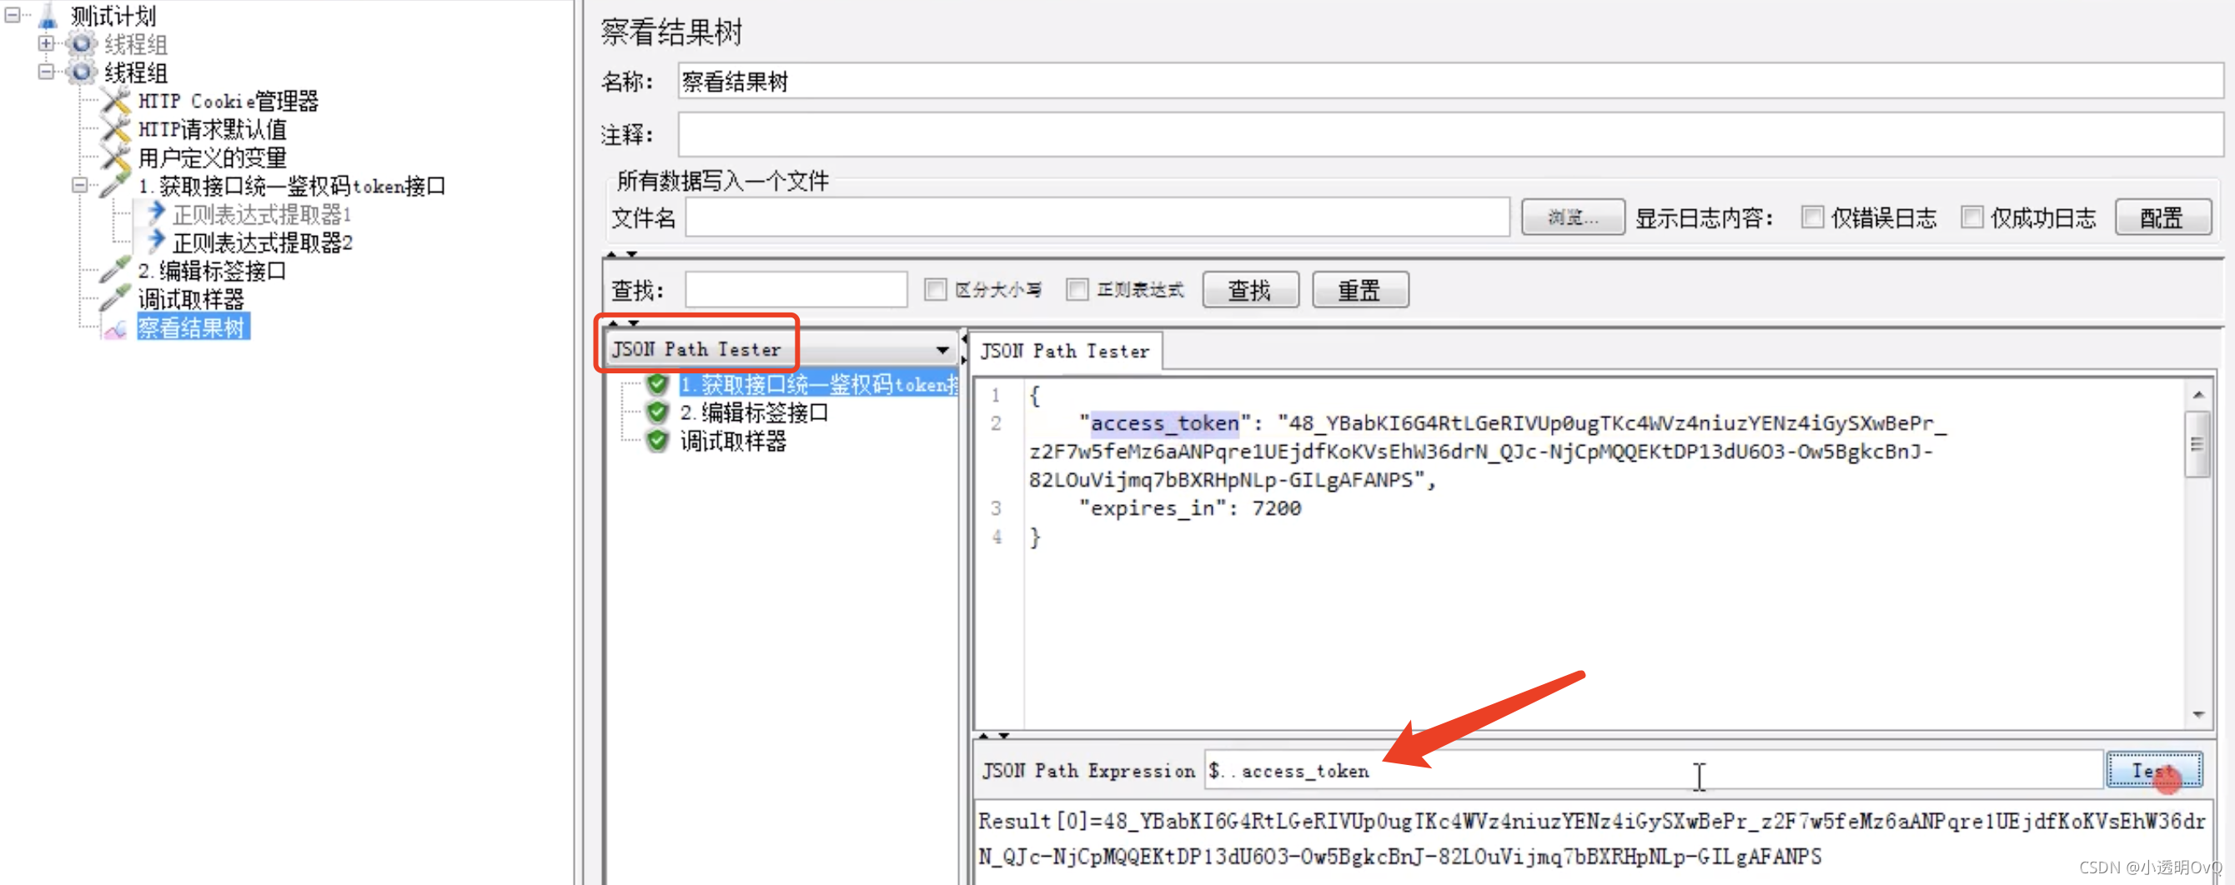Click the pipette icon of 2.编辑标签接口
This screenshot has height=885, width=2235.
115,271
